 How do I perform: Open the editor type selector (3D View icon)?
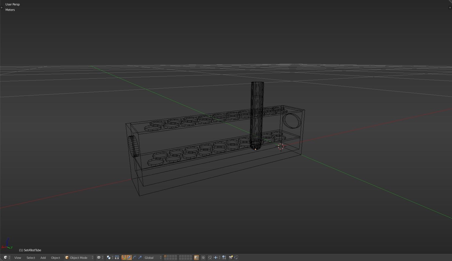coord(7,257)
